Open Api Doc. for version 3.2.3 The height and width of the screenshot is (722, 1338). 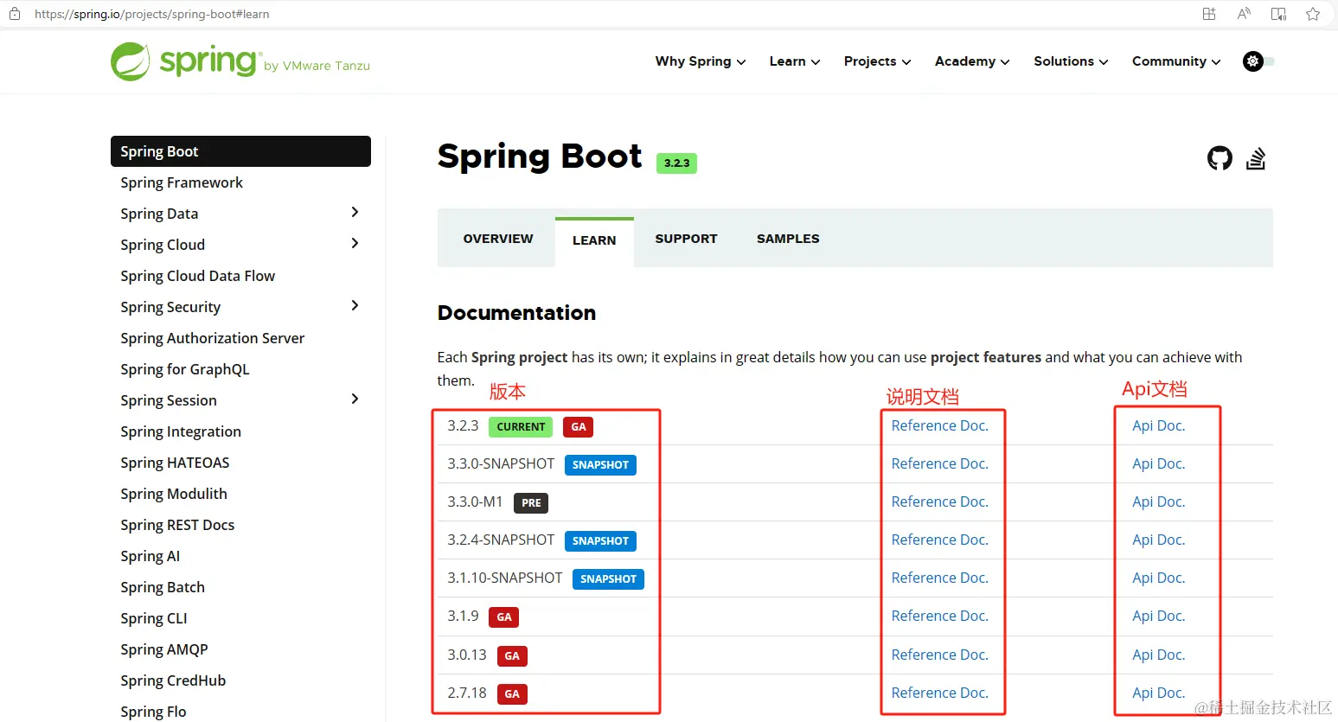[x=1158, y=425]
